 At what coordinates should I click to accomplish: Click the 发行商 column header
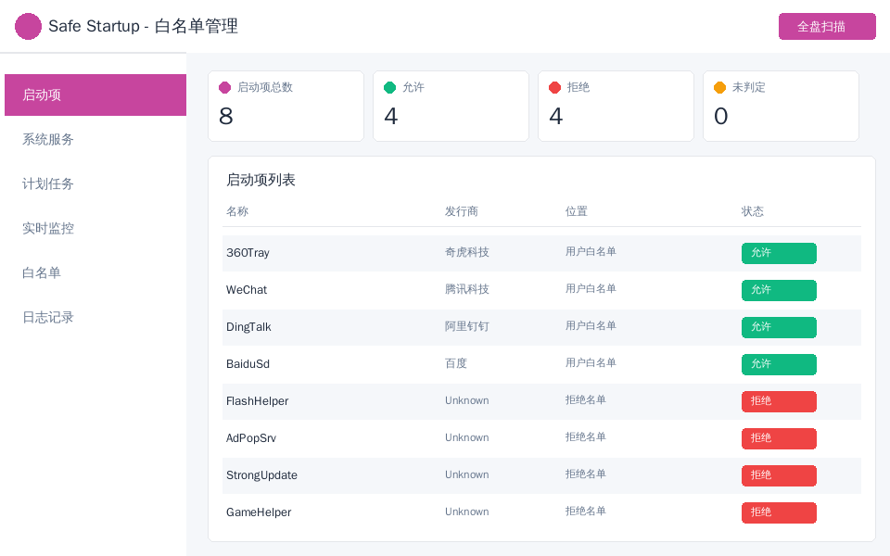click(462, 211)
